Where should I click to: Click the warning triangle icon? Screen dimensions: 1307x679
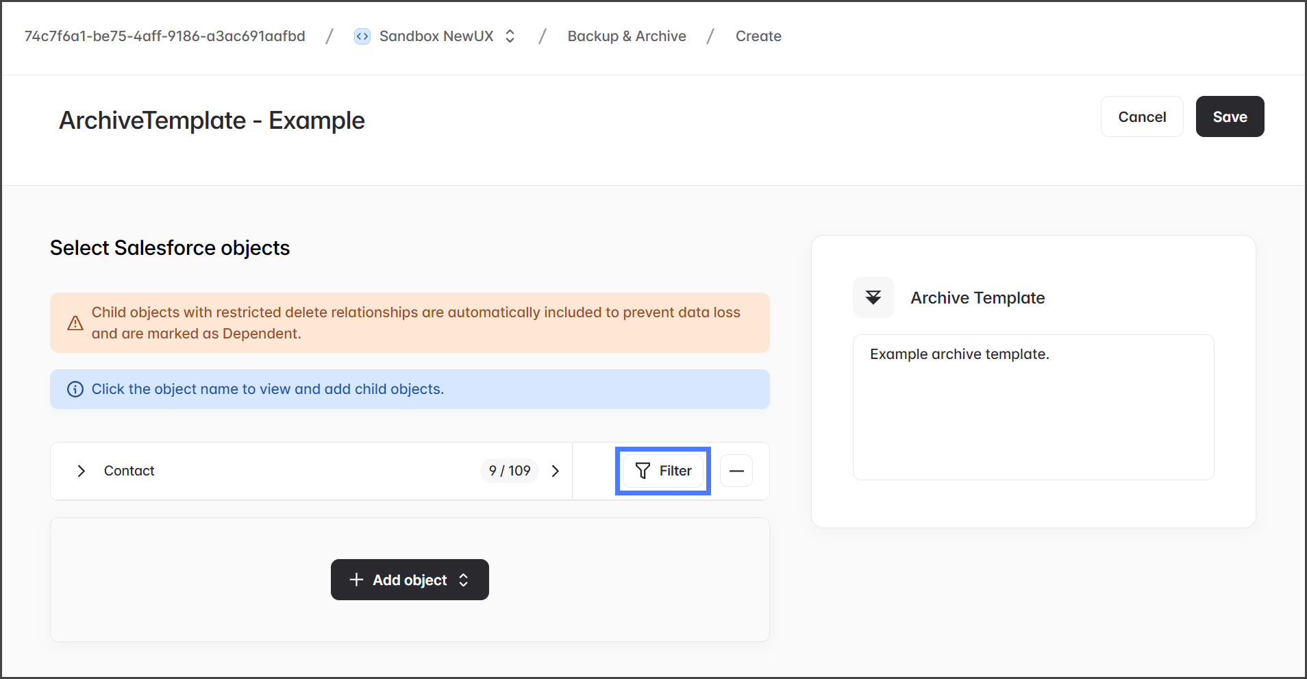click(x=75, y=323)
